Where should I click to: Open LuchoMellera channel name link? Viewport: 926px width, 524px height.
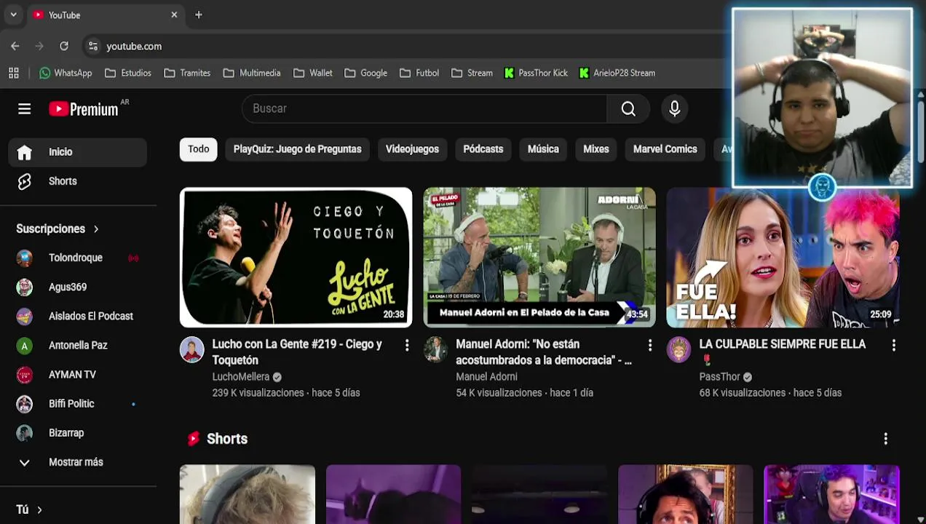point(241,377)
